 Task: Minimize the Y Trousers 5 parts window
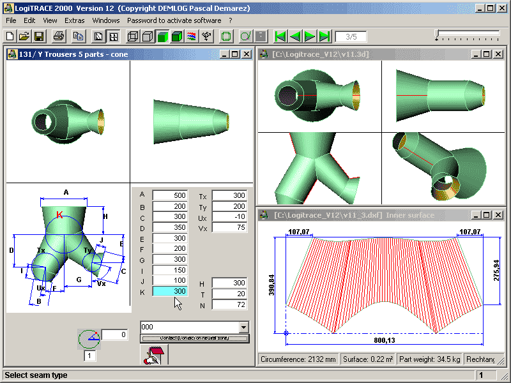pos(224,54)
